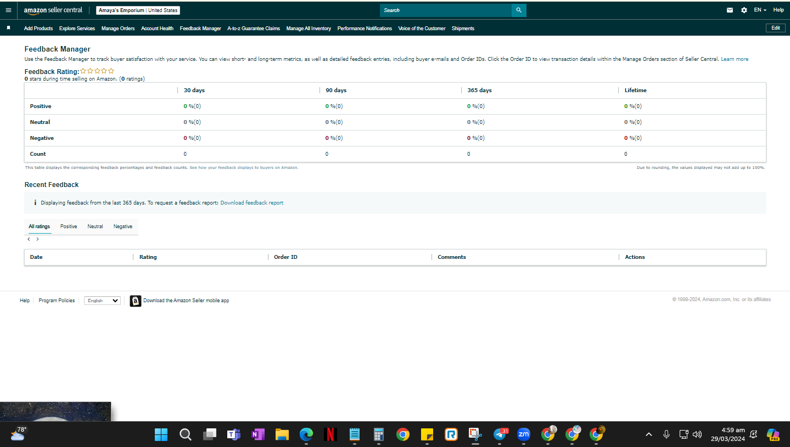Open the hamburger navigation menu
Image resolution: width=790 pixels, height=447 pixels.
[8, 10]
